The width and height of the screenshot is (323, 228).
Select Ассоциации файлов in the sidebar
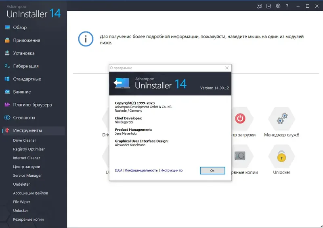tap(31, 193)
